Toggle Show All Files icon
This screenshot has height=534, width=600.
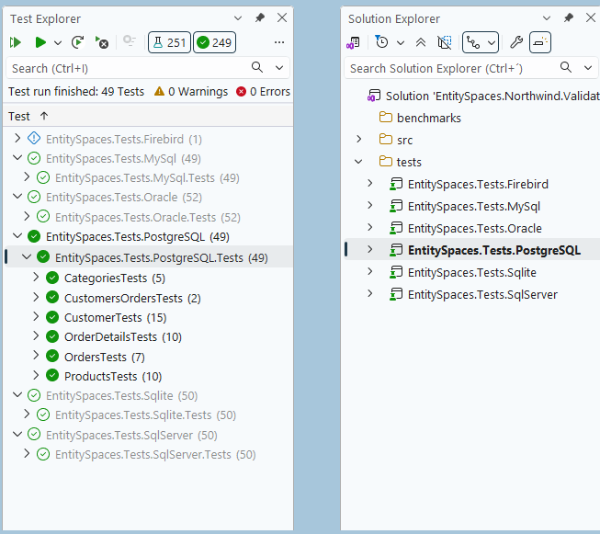tap(445, 42)
